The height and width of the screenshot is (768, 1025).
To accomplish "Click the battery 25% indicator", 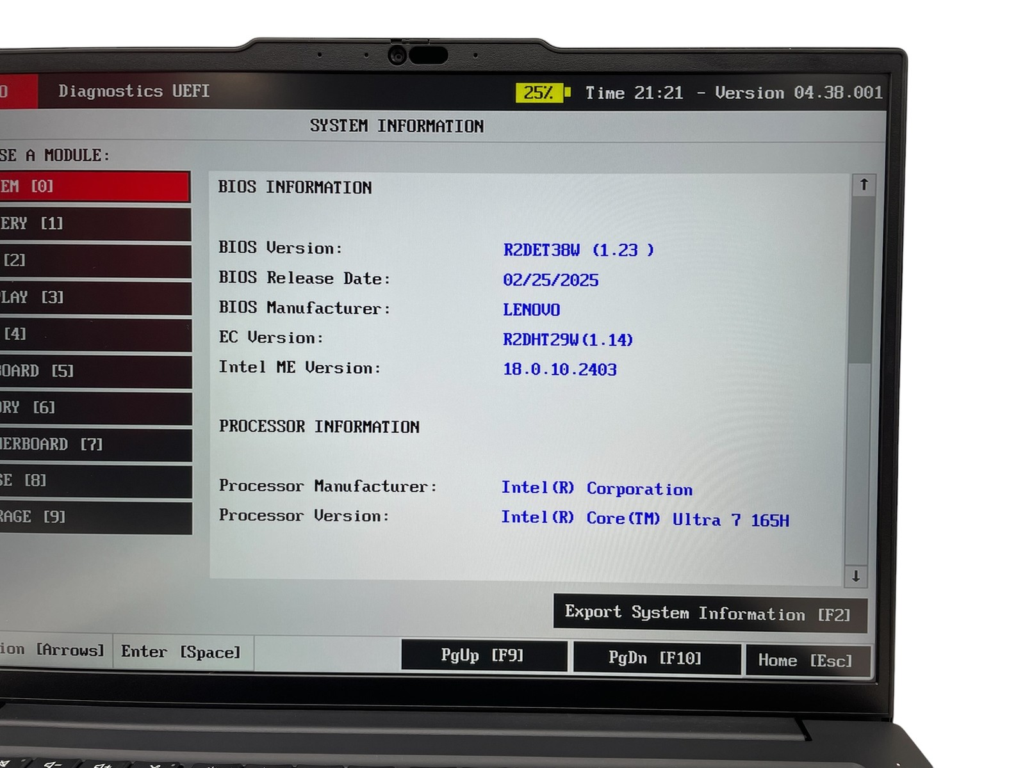I will point(543,93).
